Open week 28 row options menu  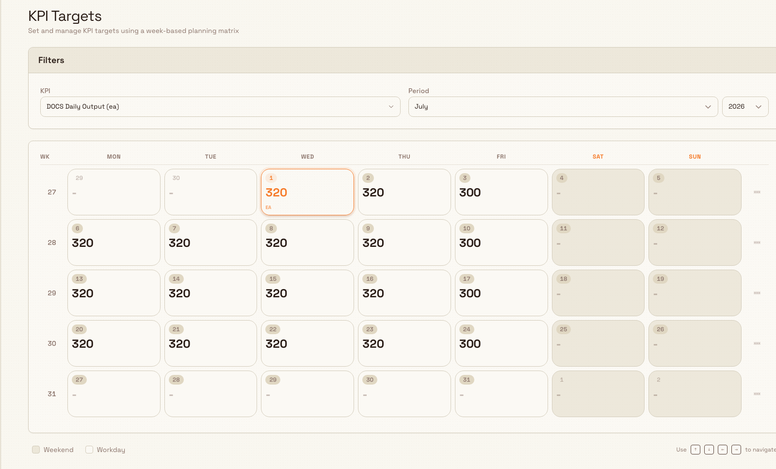click(x=757, y=243)
